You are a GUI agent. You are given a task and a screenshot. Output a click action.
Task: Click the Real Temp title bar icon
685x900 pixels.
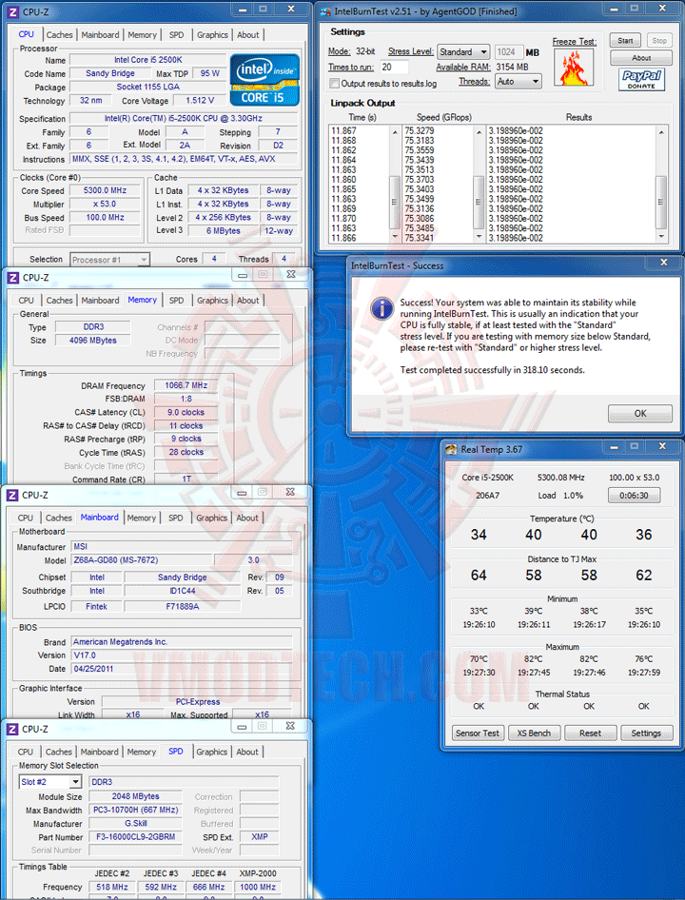coord(451,449)
